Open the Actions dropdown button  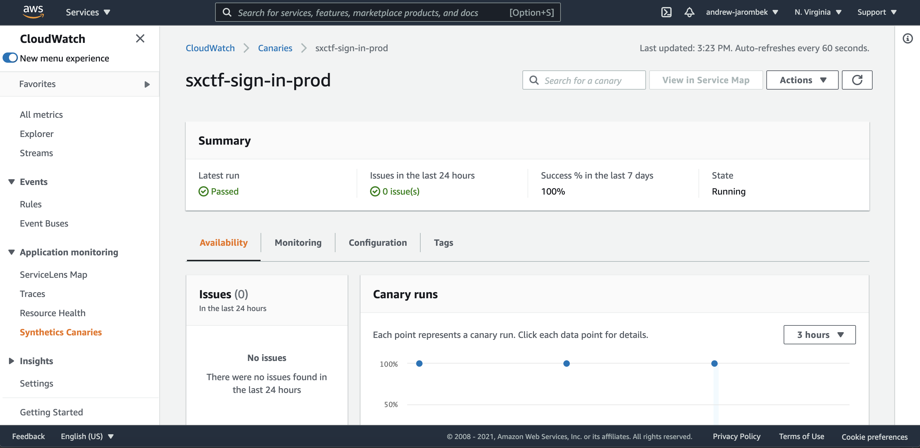click(802, 80)
